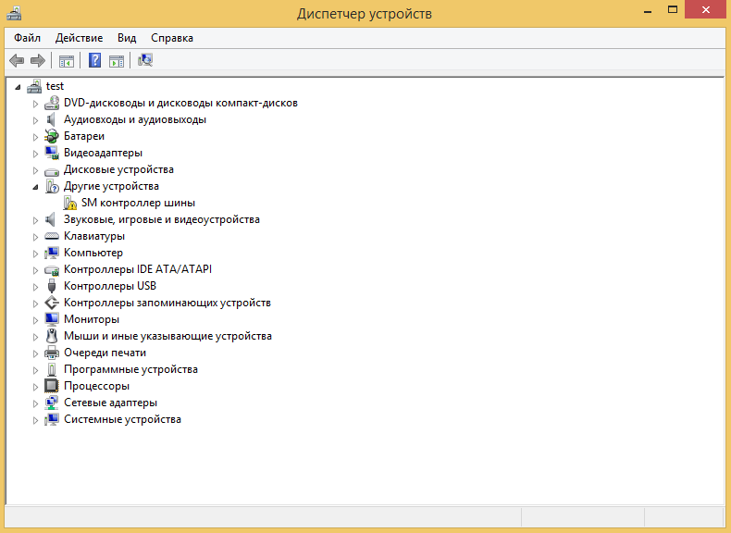Open the Вид menu

pyautogui.click(x=127, y=38)
